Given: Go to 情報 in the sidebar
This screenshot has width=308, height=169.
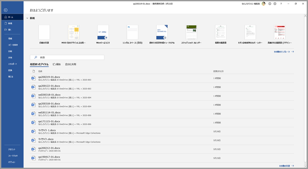Looking at the screenshot, I should 12,39.
